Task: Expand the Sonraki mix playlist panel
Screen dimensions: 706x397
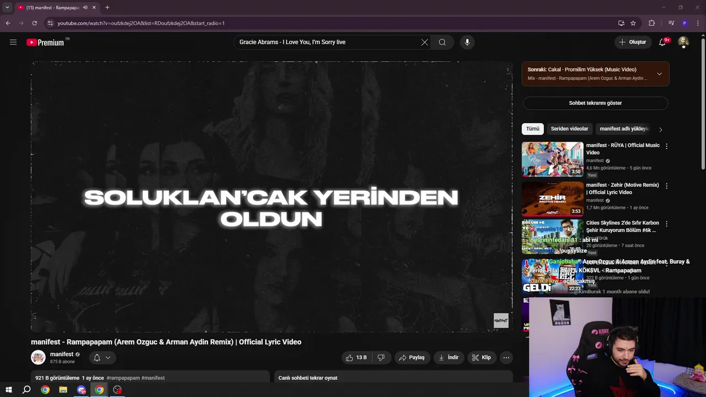Action: click(659, 74)
